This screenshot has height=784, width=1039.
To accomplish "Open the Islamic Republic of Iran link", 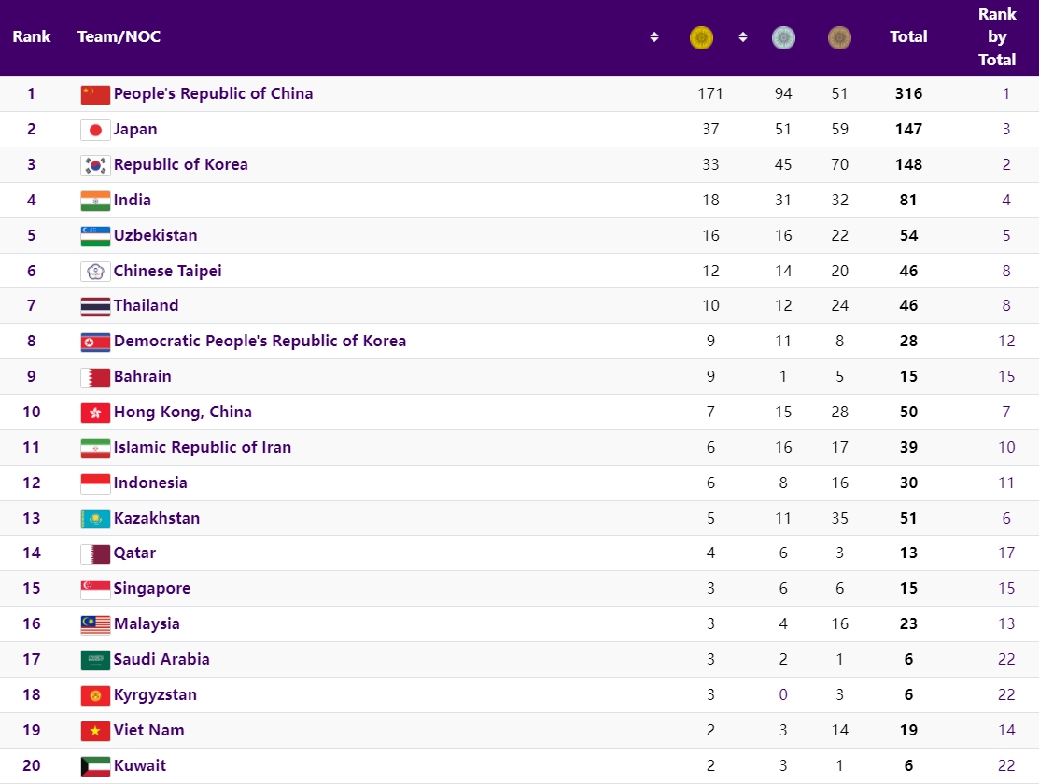I will (203, 447).
